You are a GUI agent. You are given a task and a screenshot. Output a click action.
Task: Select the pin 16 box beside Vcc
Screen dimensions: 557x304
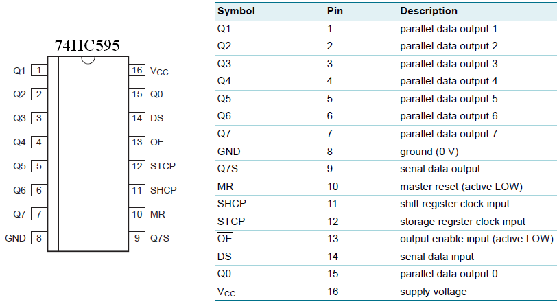[137, 71]
